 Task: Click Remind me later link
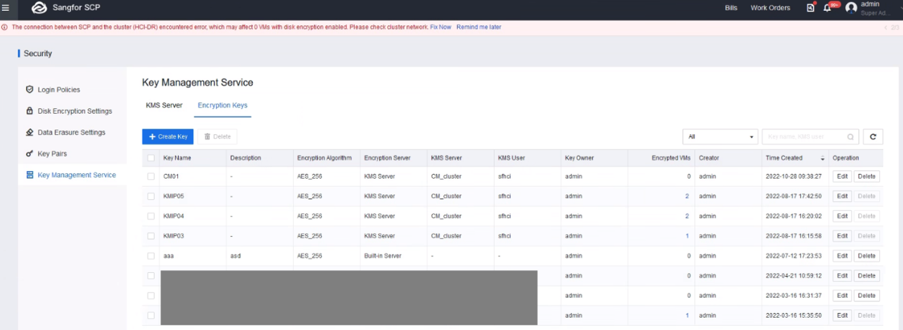click(478, 27)
